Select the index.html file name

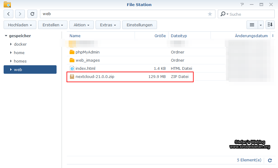[x=85, y=68]
